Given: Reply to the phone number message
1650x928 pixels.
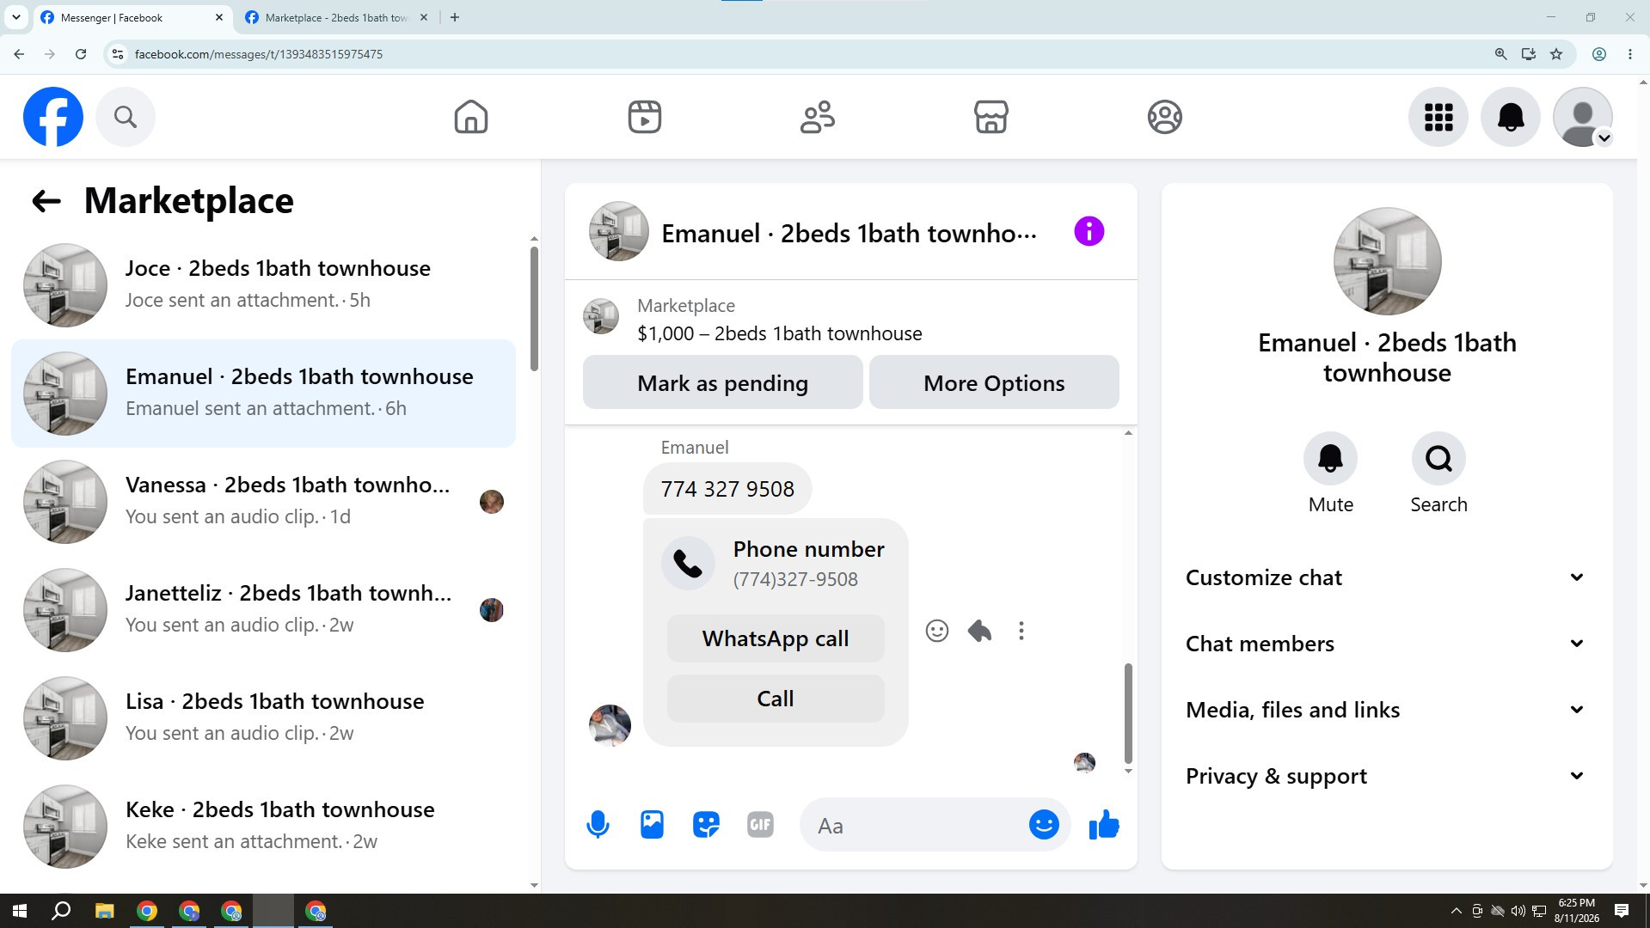Looking at the screenshot, I should tap(979, 632).
